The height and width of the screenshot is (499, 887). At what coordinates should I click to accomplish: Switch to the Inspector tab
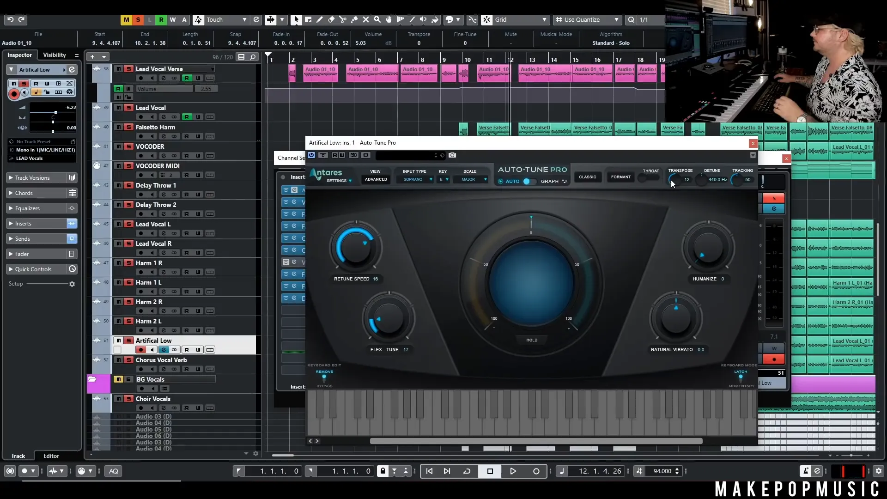pyautogui.click(x=19, y=55)
